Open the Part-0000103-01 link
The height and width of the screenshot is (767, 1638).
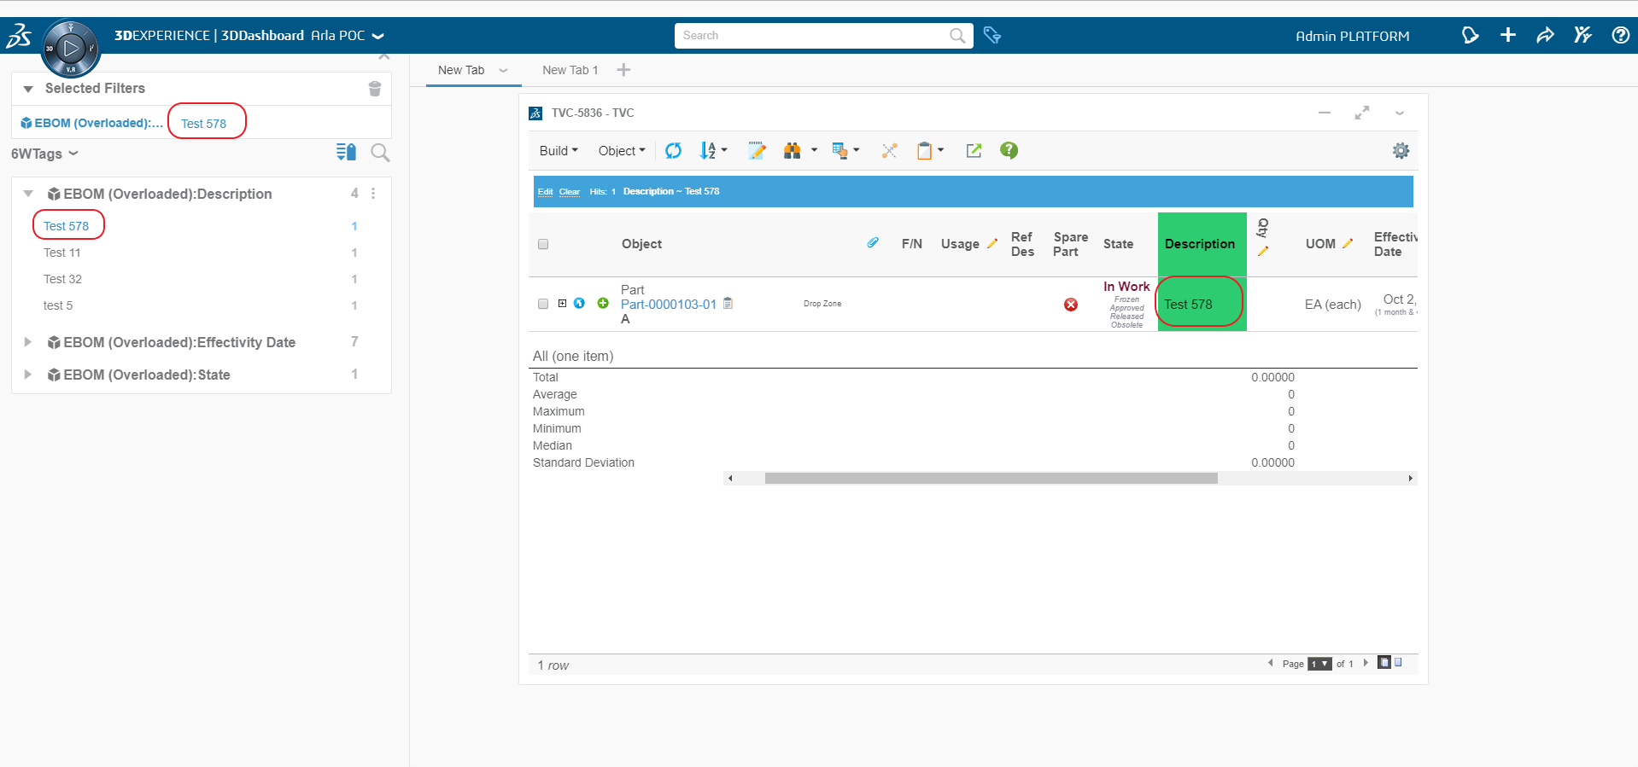(x=668, y=305)
